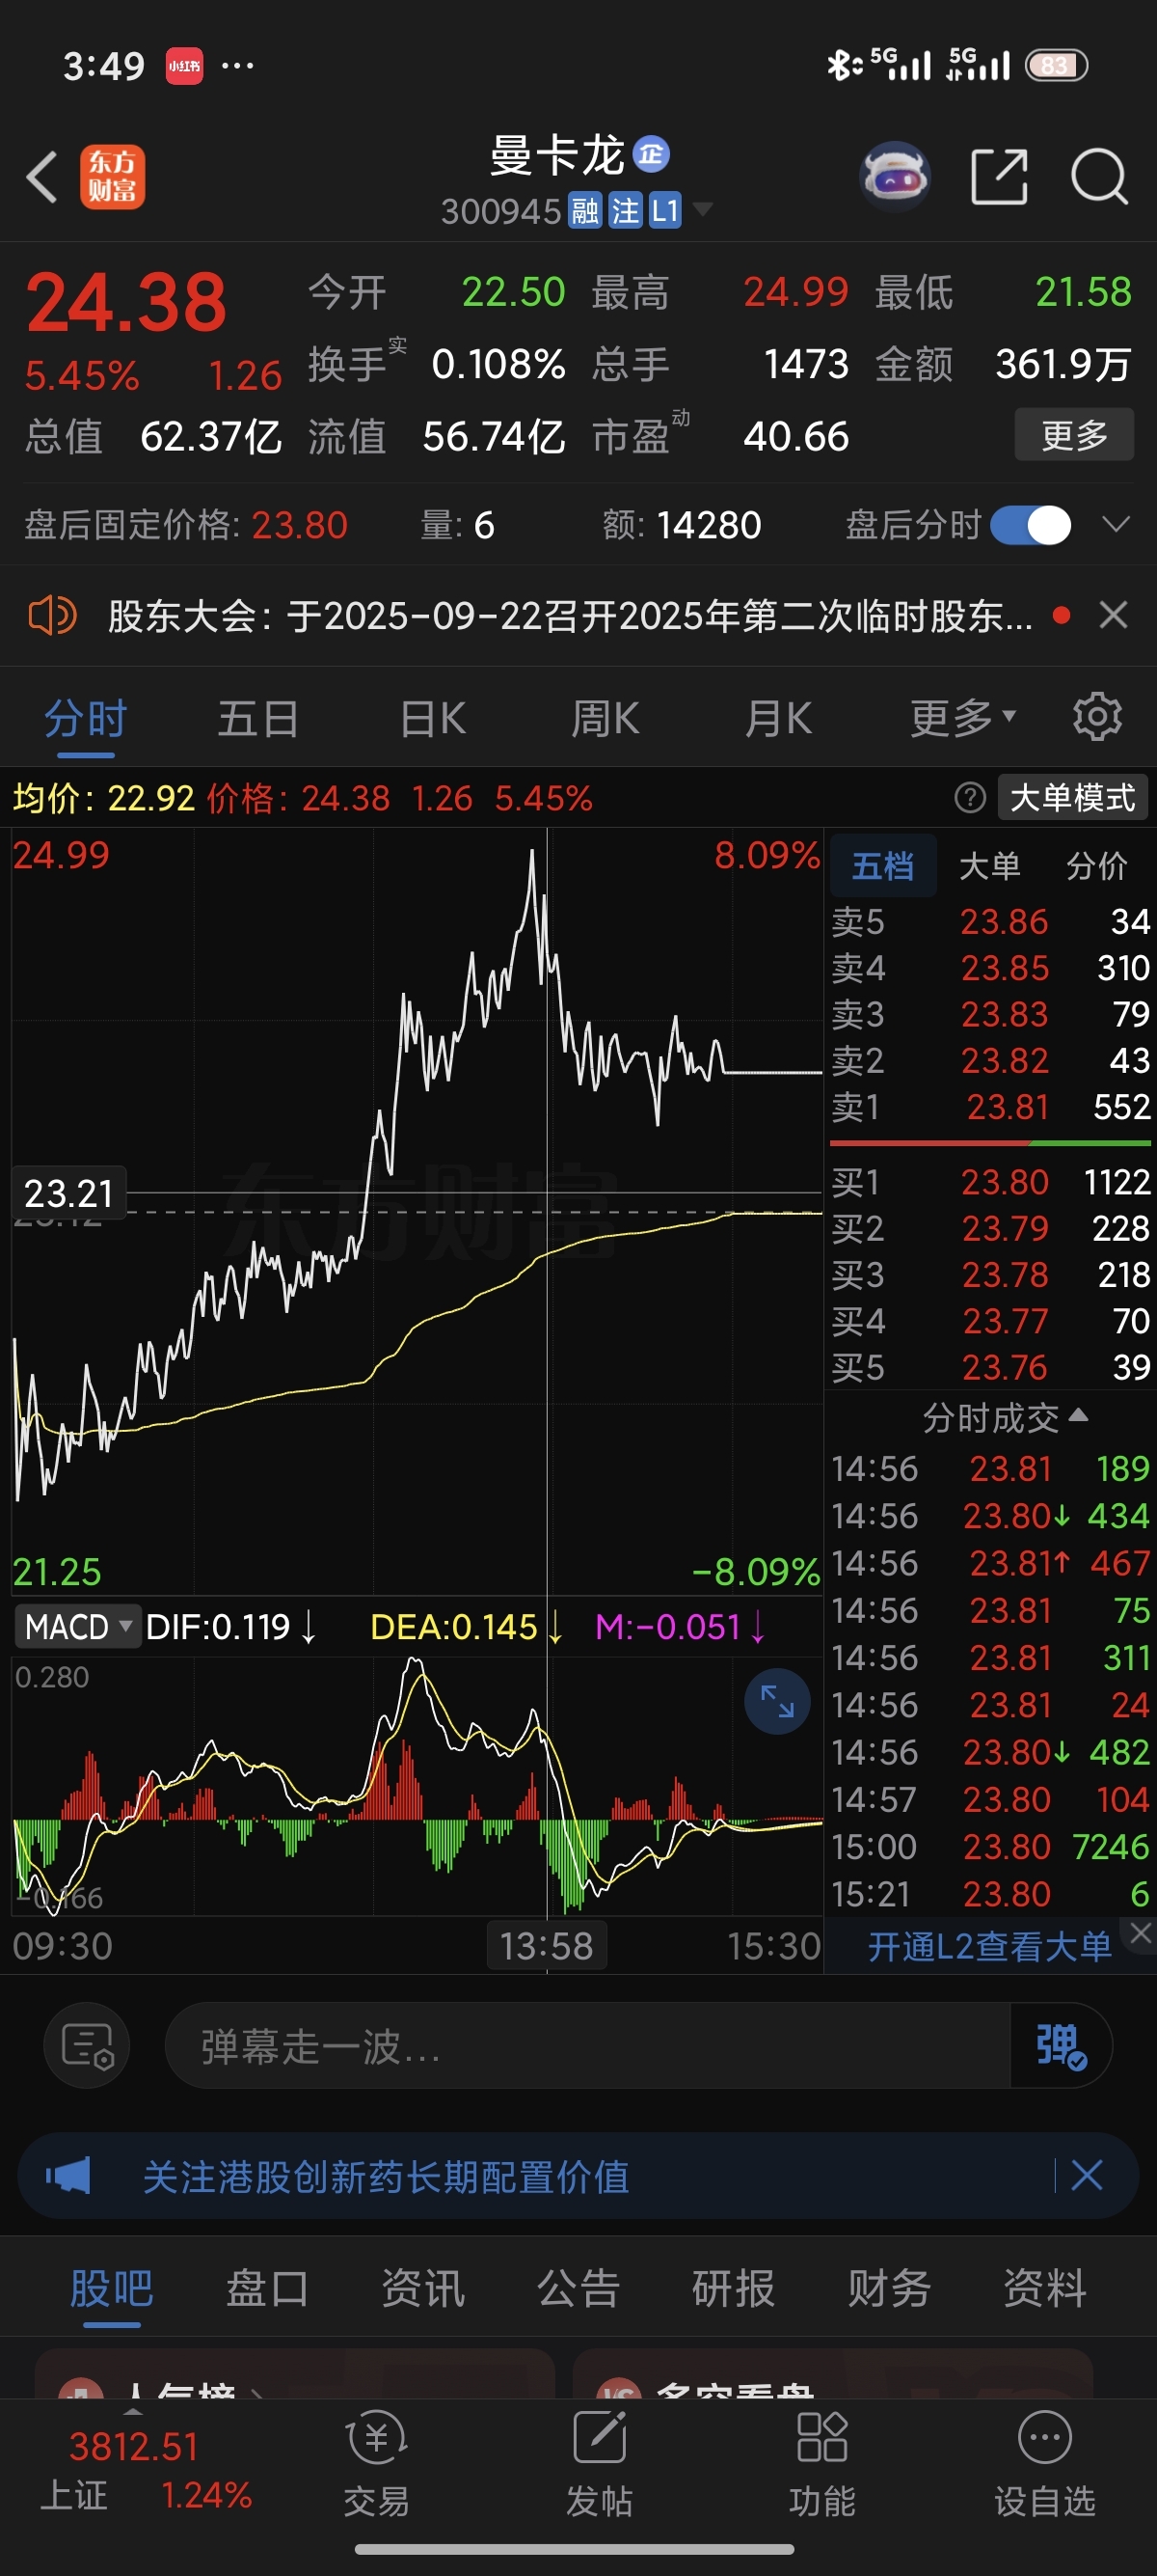Open 功能 functions icon

pos(822,2463)
